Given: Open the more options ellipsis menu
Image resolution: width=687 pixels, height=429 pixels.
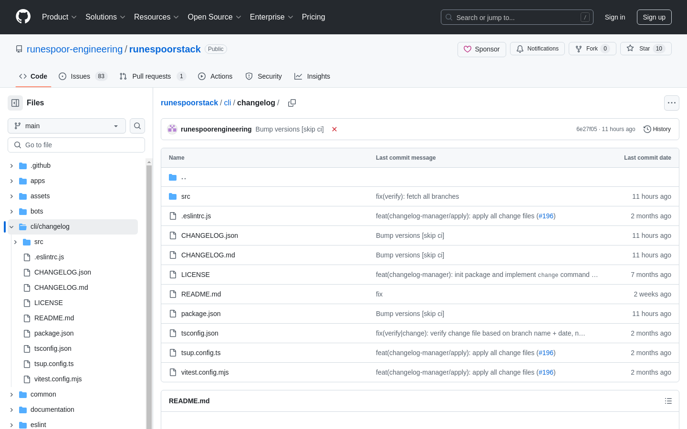Looking at the screenshot, I should (672, 103).
